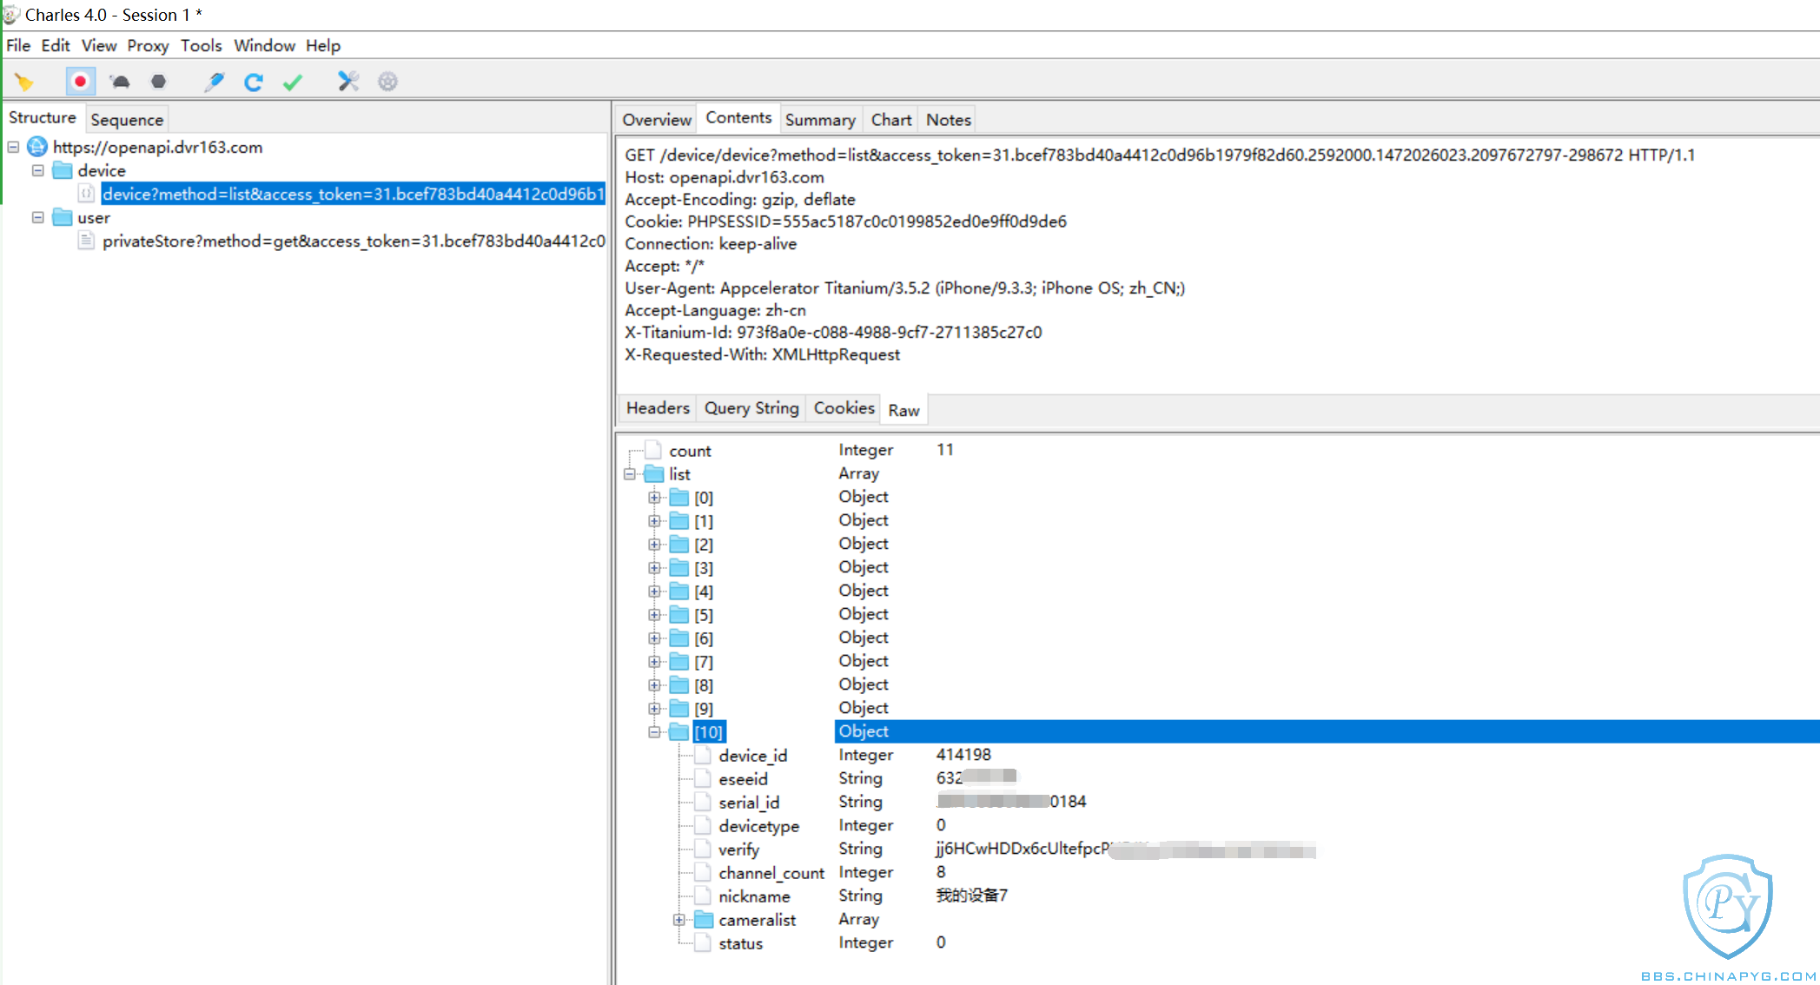This screenshot has height=985, width=1820.
Task: Expand list item [0]
Action: click(654, 498)
